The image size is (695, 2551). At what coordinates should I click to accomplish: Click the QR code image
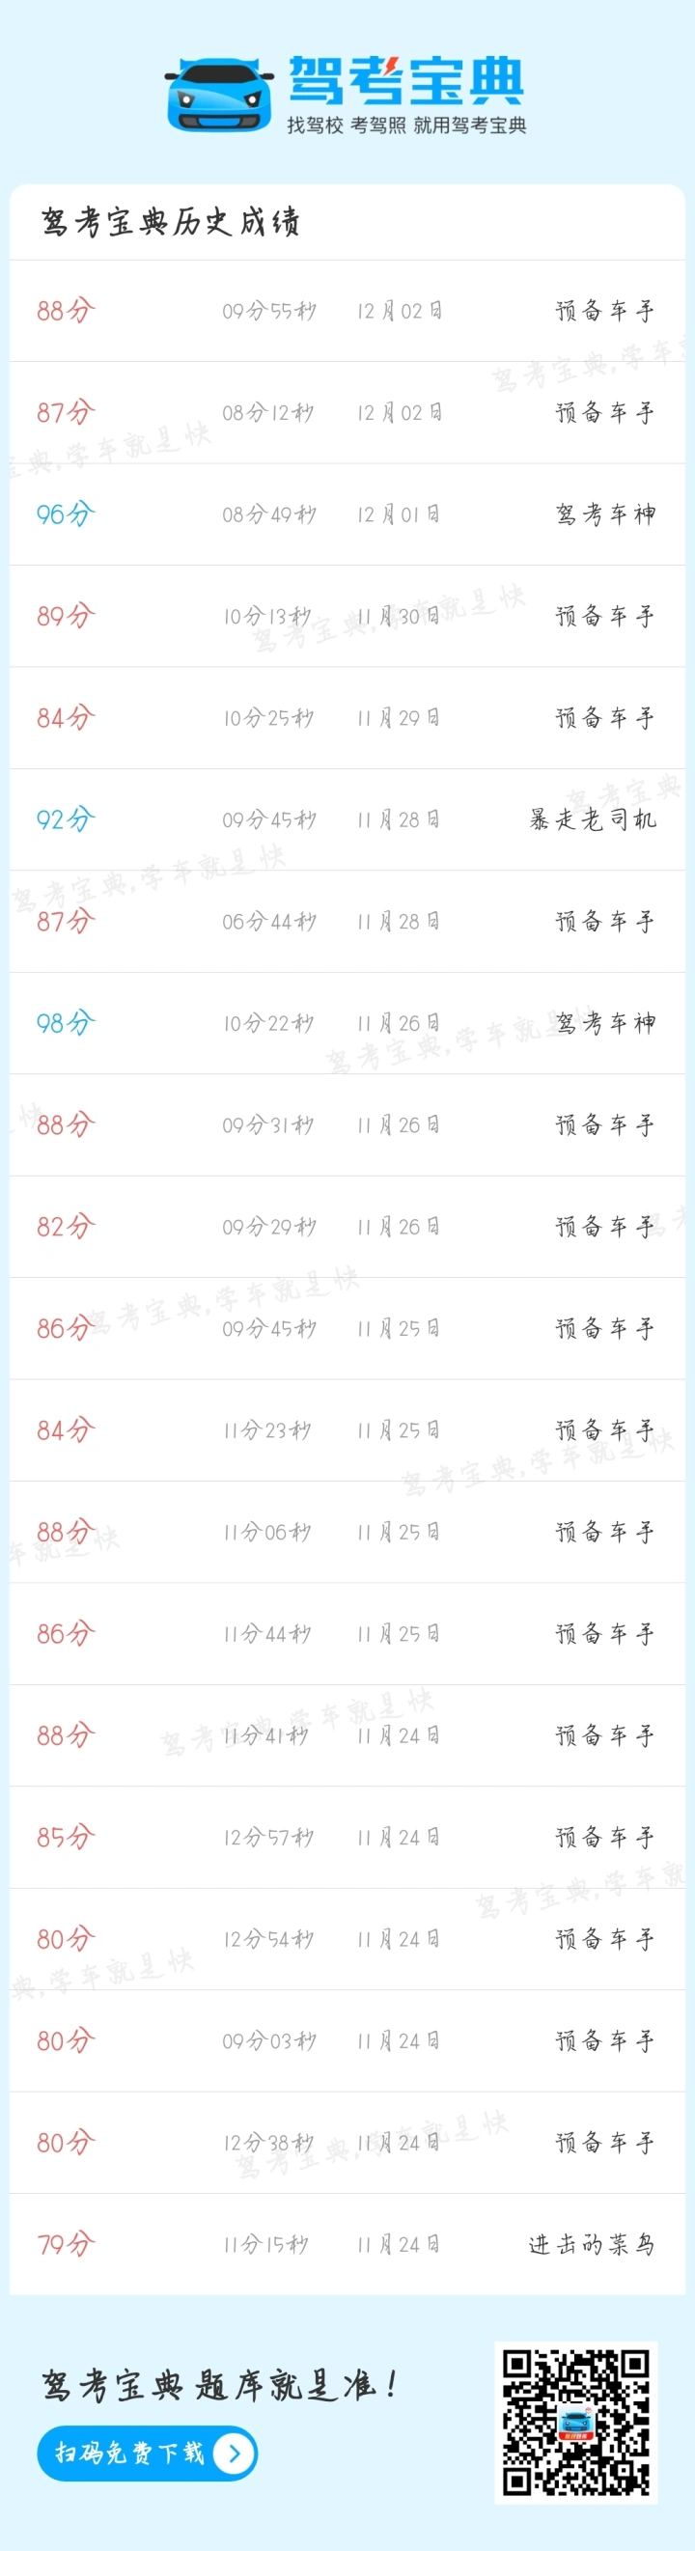point(576,2421)
